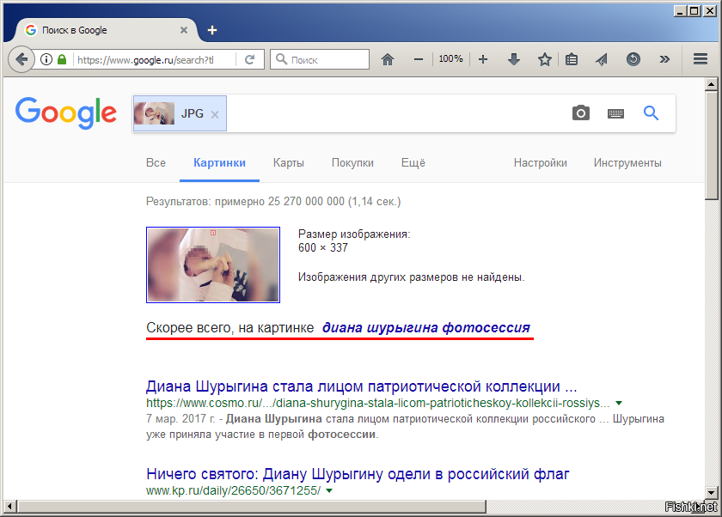This screenshot has height=517, width=722.
Task: Open the Инструменты search tools
Action: tap(627, 163)
